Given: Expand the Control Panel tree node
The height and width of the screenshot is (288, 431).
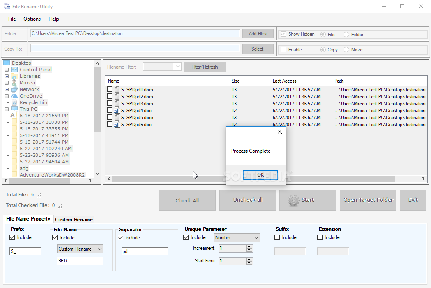Looking at the screenshot, I should click(7, 70).
